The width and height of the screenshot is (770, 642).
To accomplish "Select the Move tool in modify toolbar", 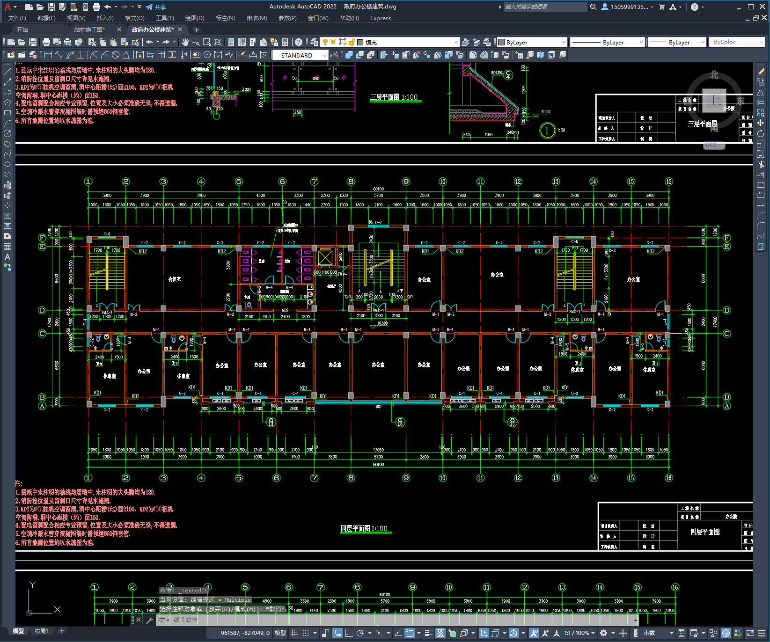I will (761, 123).
